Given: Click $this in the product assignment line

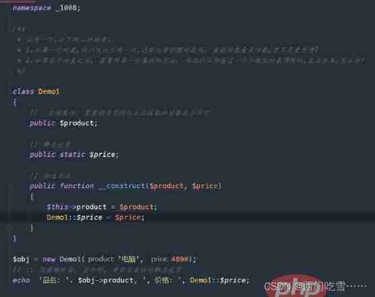Looking at the screenshot, I should tap(57, 207).
